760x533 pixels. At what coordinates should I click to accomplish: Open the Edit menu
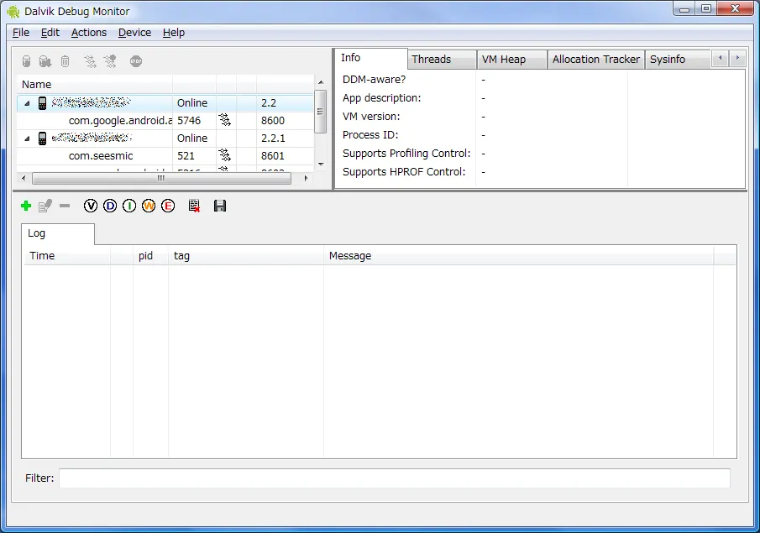tap(50, 33)
